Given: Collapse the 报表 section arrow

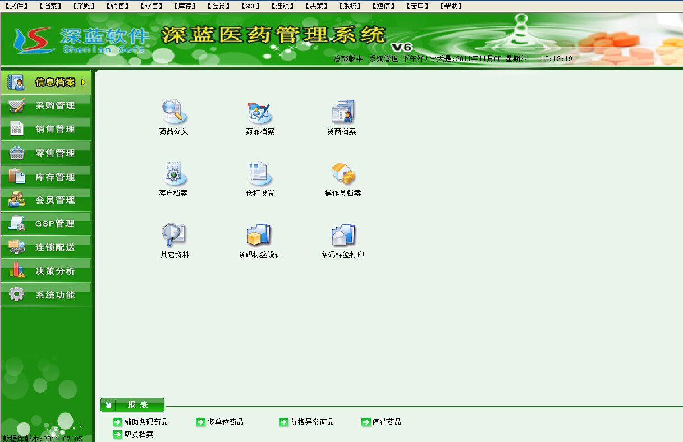Looking at the screenshot, I should coord(108,405).
